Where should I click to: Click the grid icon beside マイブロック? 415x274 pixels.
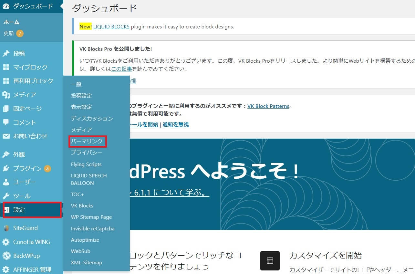[6, 67]
